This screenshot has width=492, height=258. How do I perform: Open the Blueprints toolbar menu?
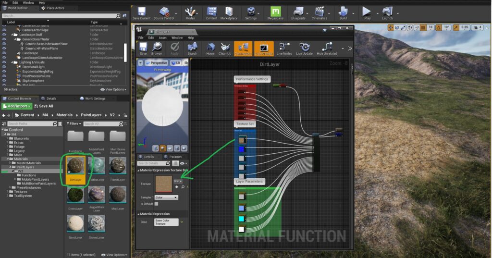point(298,13)
